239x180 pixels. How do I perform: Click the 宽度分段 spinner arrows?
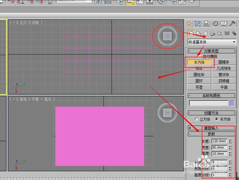tap(230, 168)
